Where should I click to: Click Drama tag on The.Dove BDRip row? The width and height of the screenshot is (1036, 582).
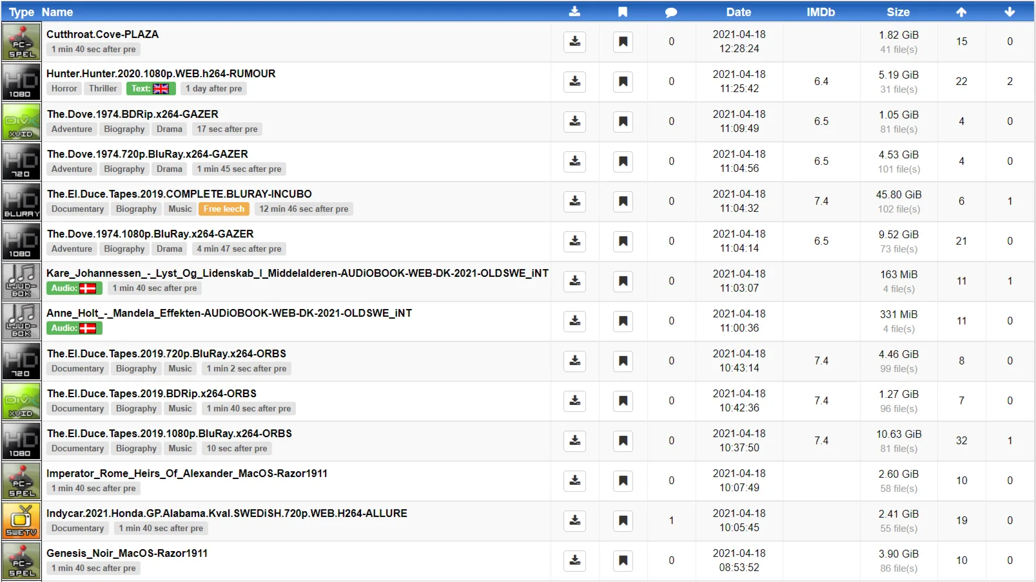pos(170,129)
